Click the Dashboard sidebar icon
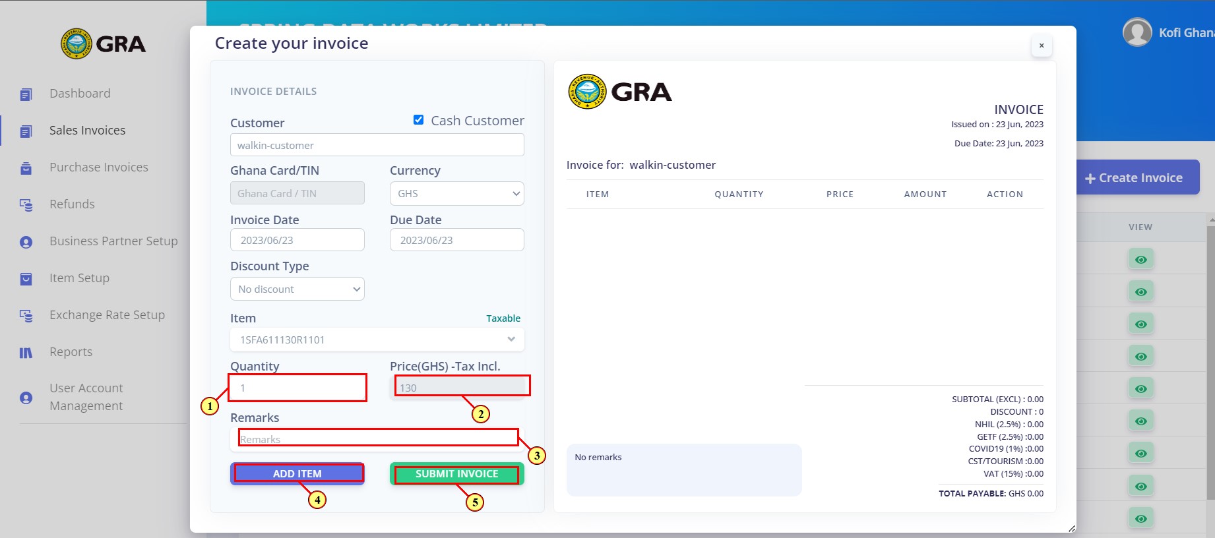 [x=26, y=94]
